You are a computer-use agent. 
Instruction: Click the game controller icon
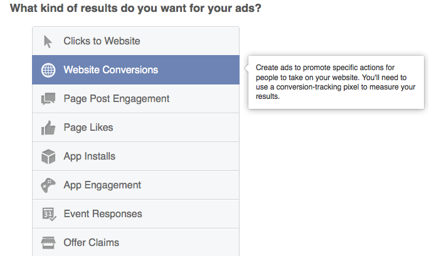click(x=48, y=185)
